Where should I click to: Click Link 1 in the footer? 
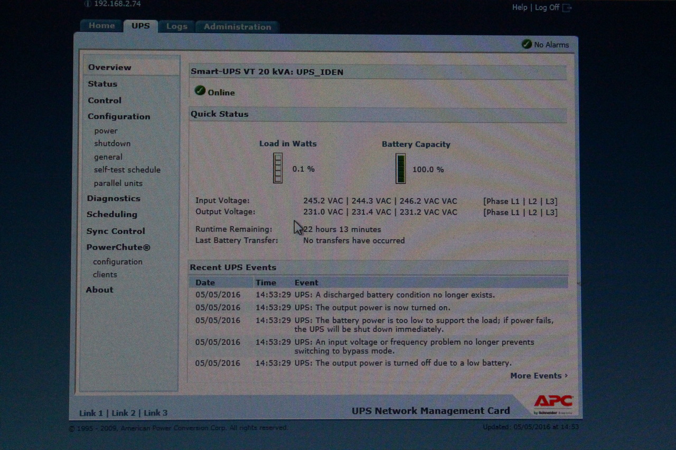coord(91,413)
